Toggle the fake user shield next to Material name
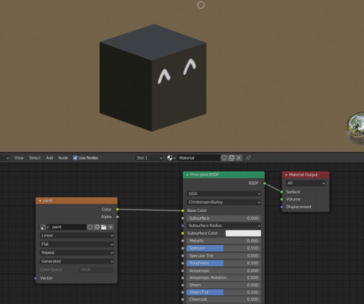This screenshot has width=364, height=304. pos(223,157)
